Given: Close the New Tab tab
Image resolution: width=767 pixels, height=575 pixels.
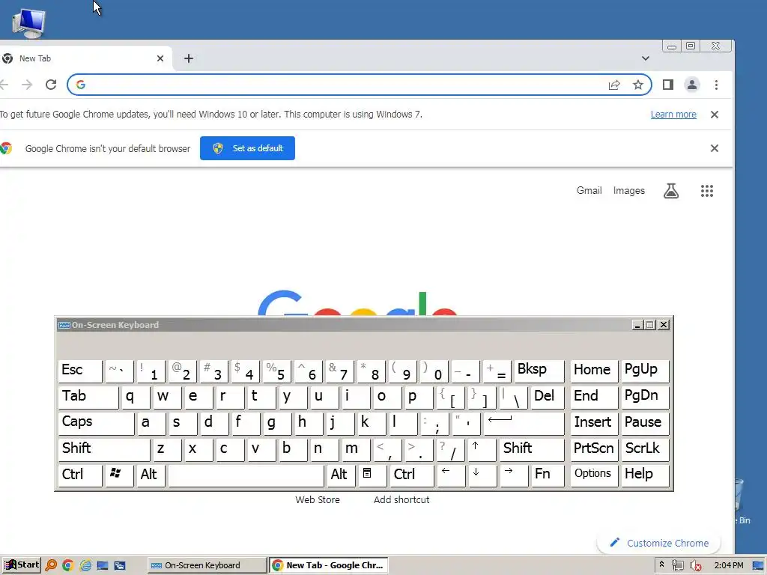Looking at the screenshot, I should click(160, 58).
